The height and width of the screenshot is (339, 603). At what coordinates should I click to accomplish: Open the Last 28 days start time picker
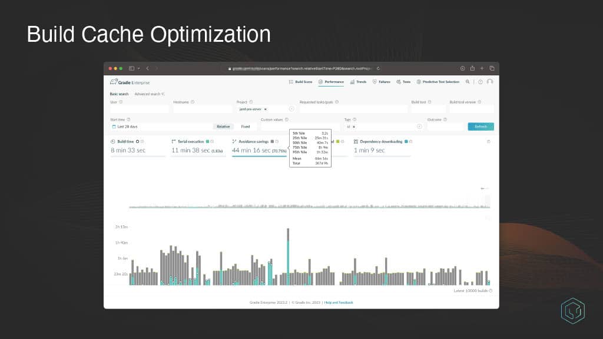[x=161, y=127]
